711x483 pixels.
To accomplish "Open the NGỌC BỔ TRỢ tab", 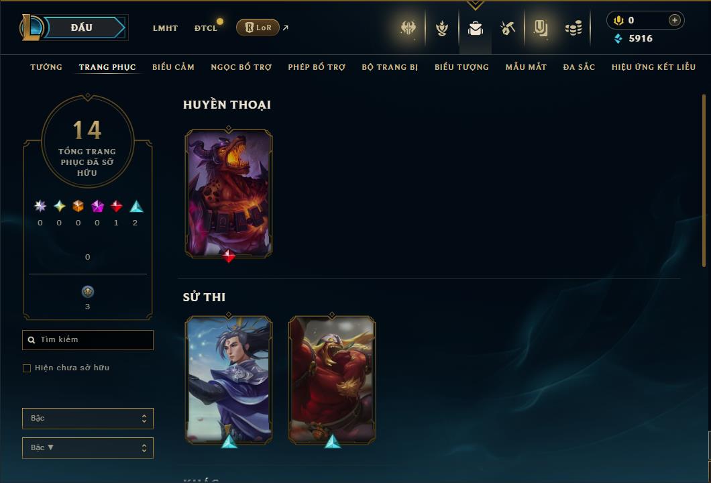I will (x=241, y=67).
